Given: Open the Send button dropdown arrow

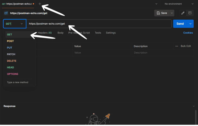Looking at the screenshot, I should pos(190,24).
